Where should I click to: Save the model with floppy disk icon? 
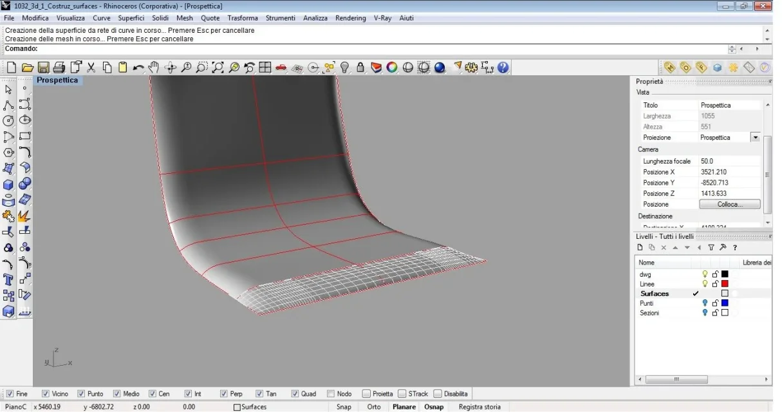pos(43,68)
